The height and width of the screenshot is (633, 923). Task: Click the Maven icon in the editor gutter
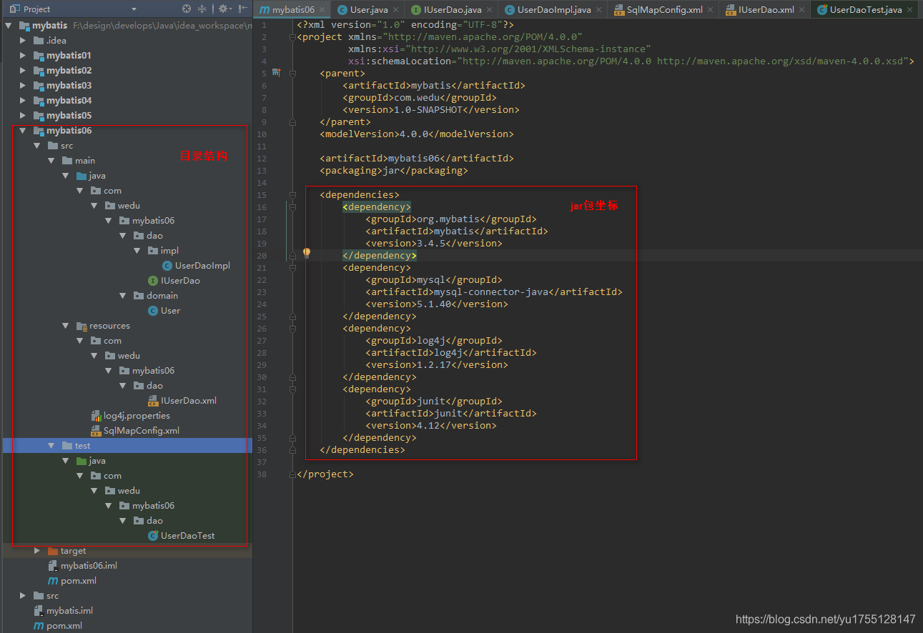point(276,72)
